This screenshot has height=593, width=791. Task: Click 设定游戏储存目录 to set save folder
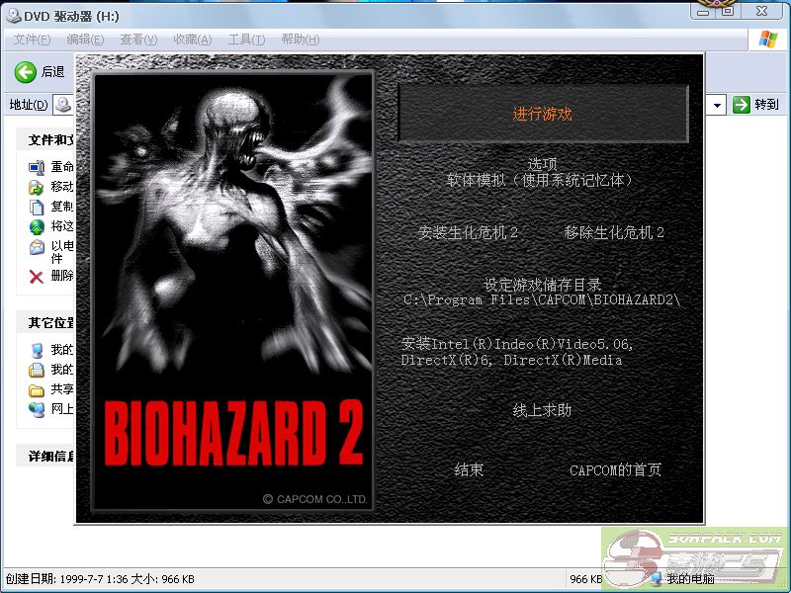pos(542,285)
